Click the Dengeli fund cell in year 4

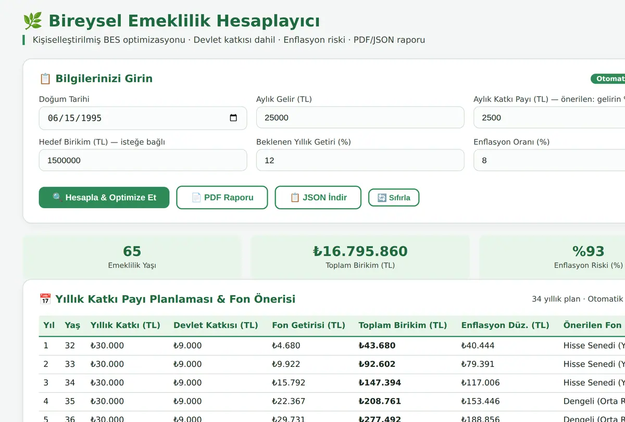coord(594,402)
